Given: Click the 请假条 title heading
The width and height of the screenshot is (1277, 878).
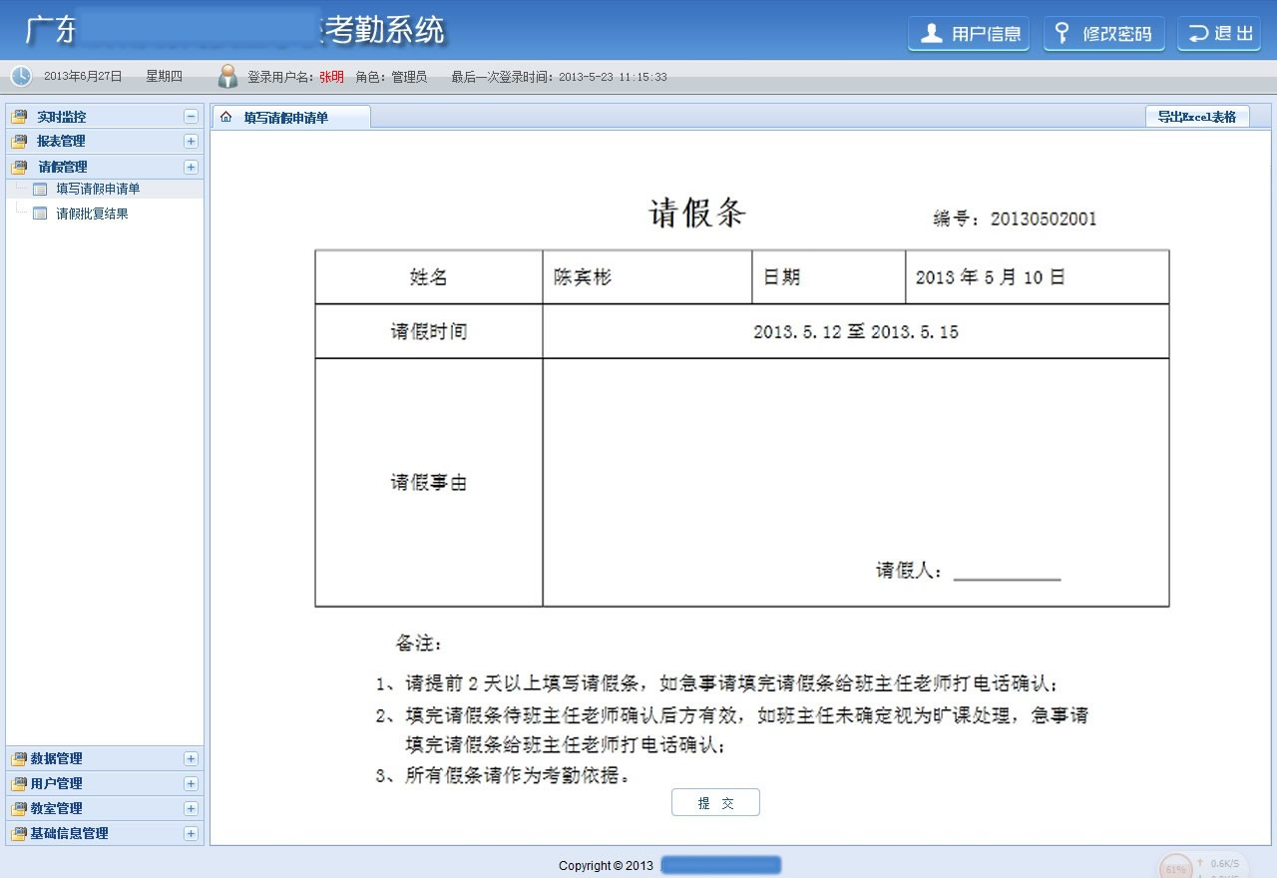Looking at the screenshot, I should coord(697,213).
